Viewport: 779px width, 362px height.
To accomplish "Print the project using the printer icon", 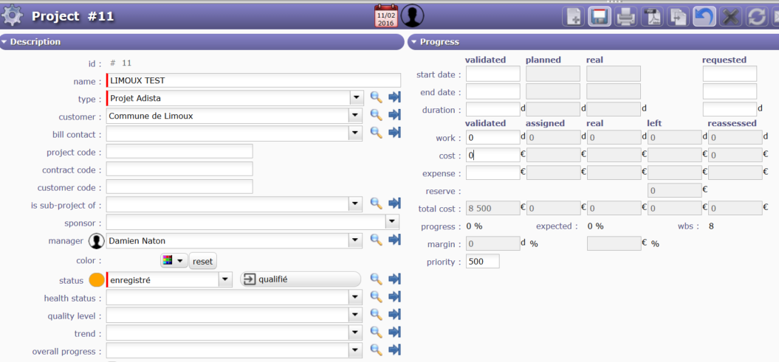I will 626,17.
